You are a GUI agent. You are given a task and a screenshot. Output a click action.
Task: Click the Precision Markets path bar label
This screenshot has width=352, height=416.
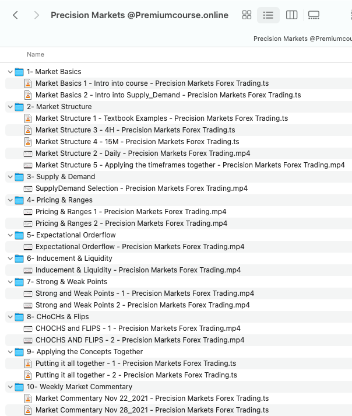(x=302, y=39)
